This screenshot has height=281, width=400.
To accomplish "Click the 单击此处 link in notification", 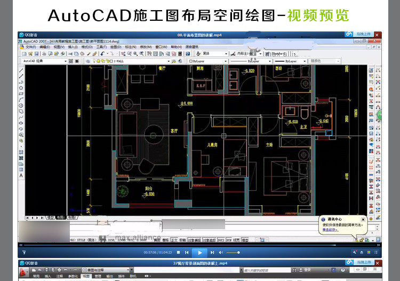I will (330, 229).
